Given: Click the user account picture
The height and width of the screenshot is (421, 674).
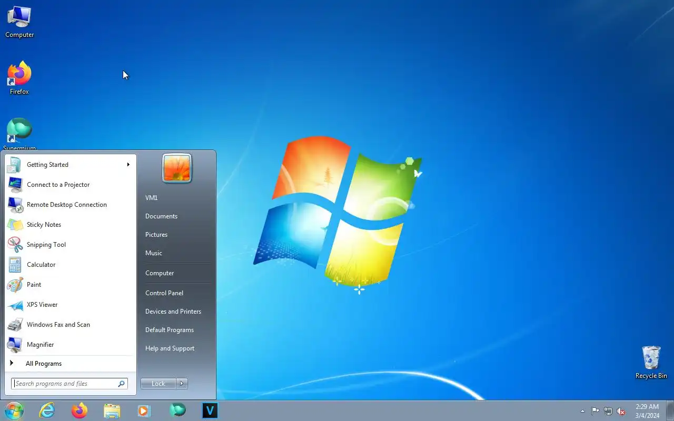Looking at the screenshot, I should click(x=177, y=168).
